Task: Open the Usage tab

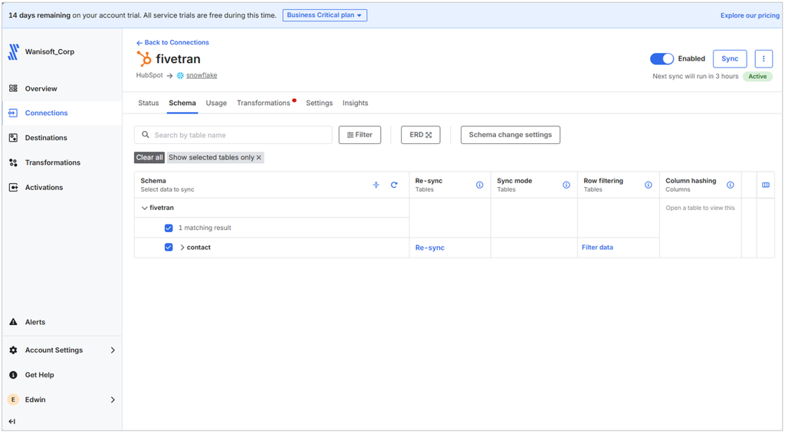Action: pyautogui.click(x=216, y=103)
